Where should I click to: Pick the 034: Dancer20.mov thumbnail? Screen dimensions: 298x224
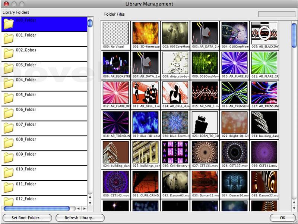point(234,182)
